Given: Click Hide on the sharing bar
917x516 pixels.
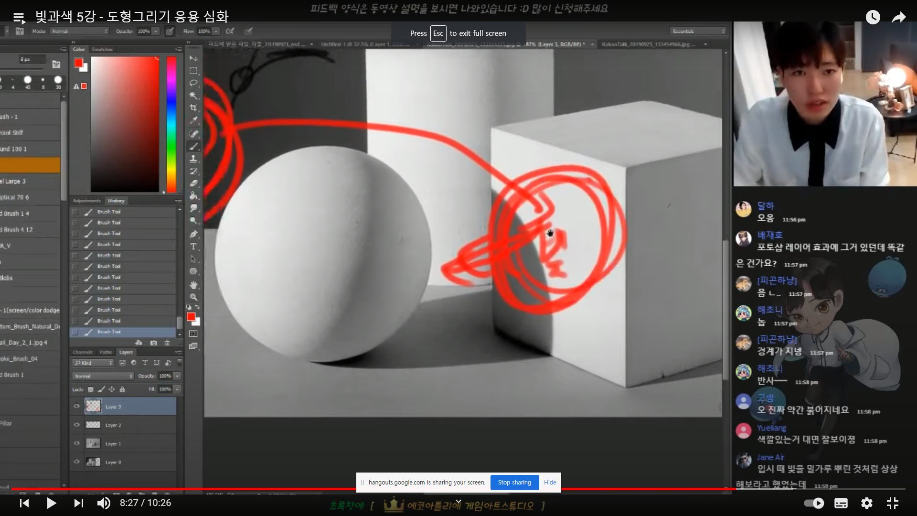Looking at the screenshot, I should 550,482.
